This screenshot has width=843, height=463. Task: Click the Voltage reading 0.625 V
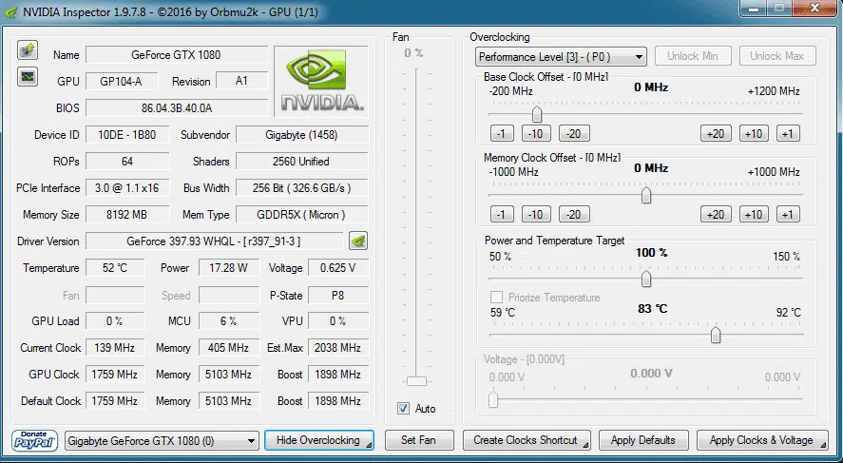coord(338,268)
